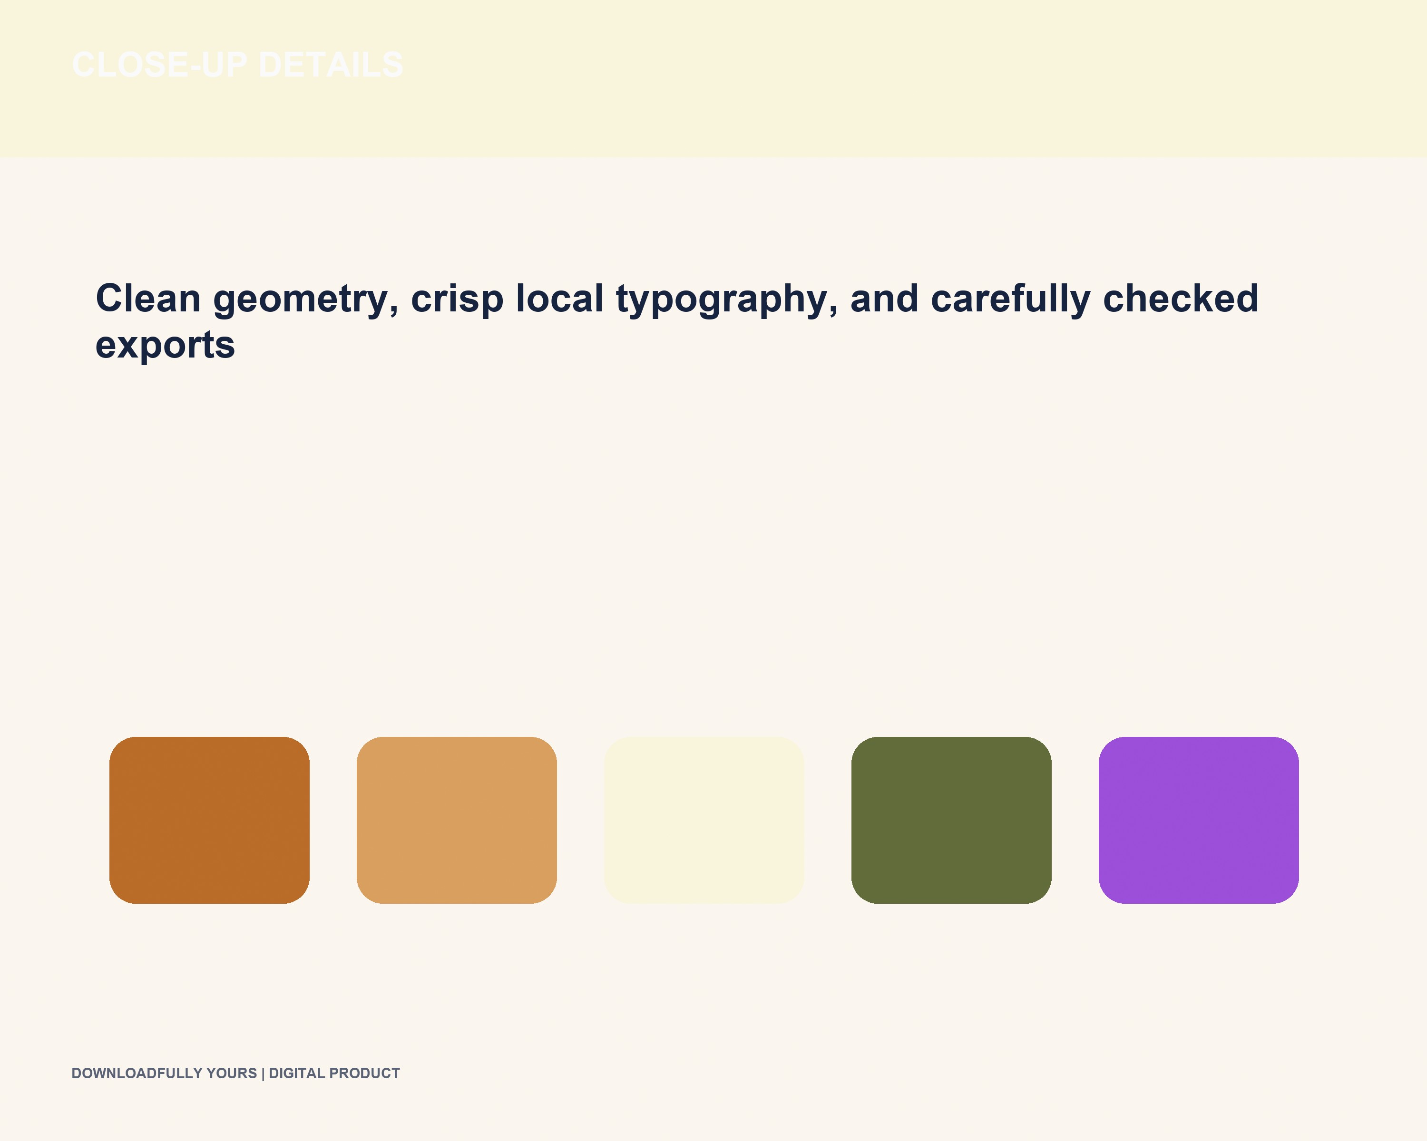Select the burnt orange color swatch
Screen dimensions: 1427x1141
click(x=209, y=820)
